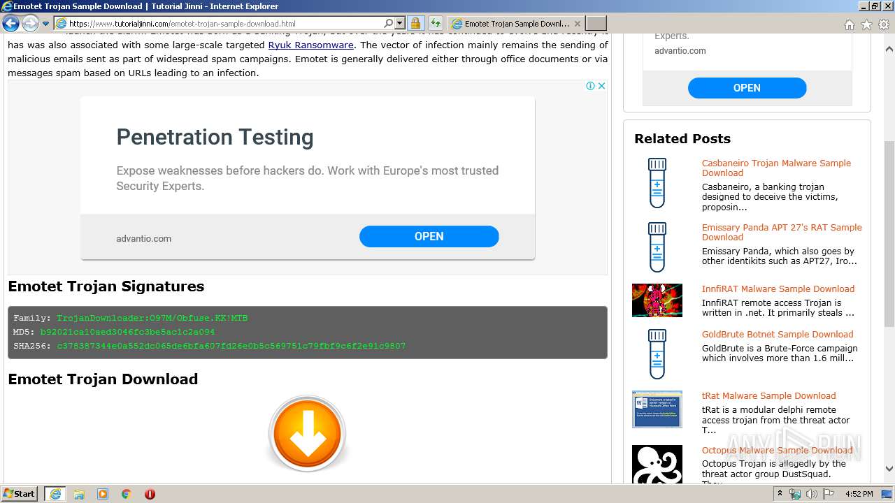Click the volume speaker tray icon

pos(812,494)
